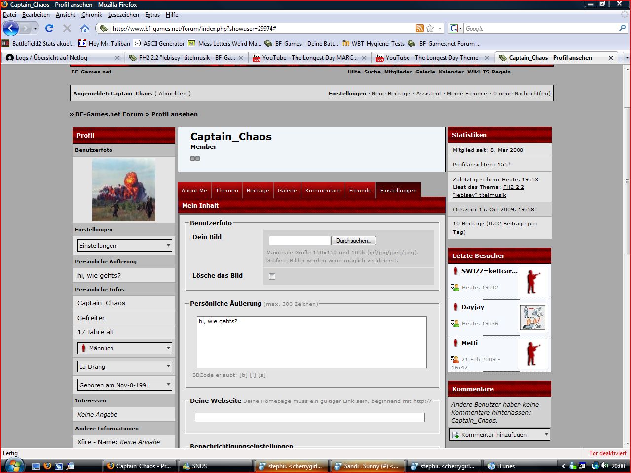
Task: Click the search magnifier icon in Google box
Action: click(623, 28)
